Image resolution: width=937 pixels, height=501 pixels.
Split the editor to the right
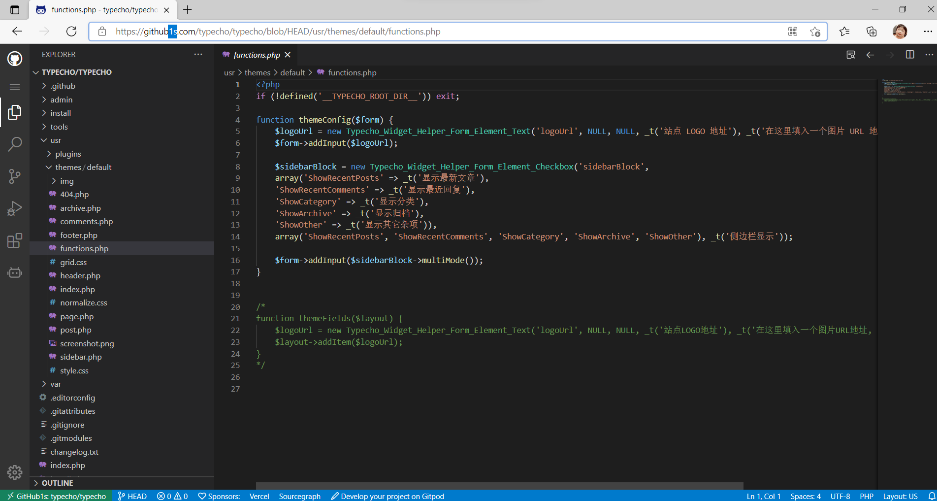pyautogui.click(x=909, y=55)
